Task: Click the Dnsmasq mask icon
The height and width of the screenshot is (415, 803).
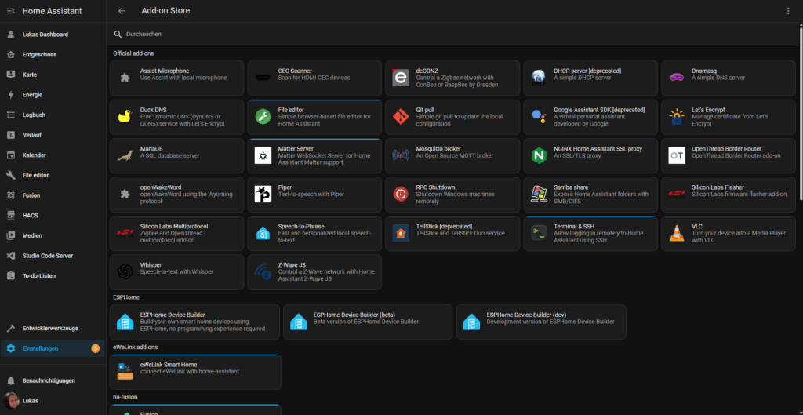Action: 677,78
